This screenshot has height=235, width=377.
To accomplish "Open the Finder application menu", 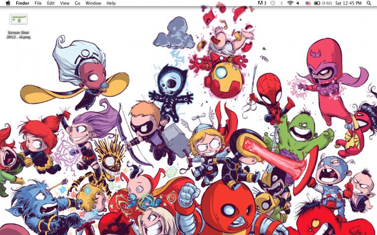I will tap(23, 3).
